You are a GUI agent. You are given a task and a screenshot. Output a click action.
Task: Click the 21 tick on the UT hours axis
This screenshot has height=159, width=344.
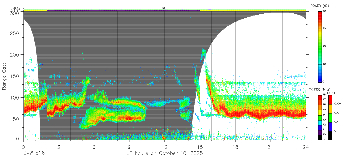click(270, 147)
